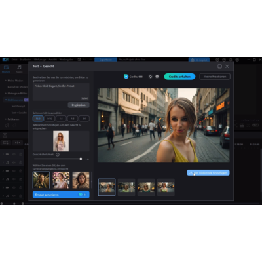Select the 9:16 aspect ratio

coord(50,119)
